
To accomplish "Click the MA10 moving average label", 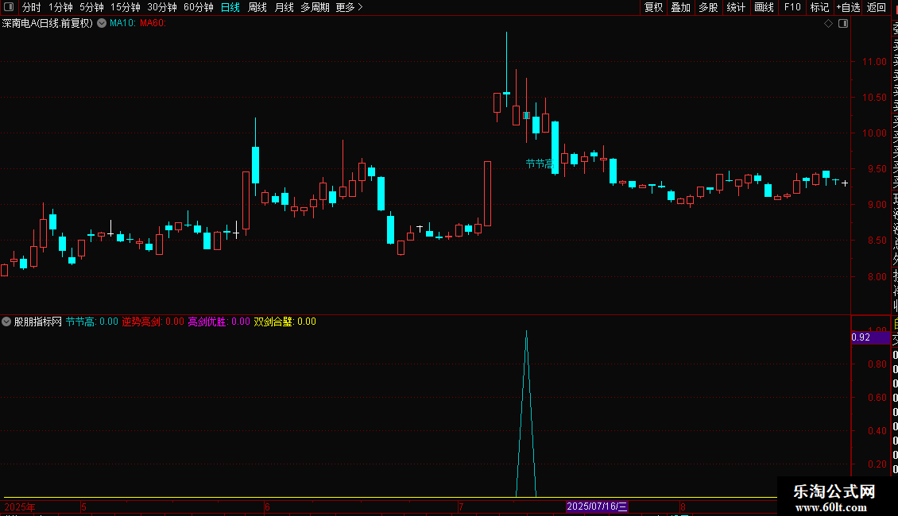I will (x=122, y=24).
